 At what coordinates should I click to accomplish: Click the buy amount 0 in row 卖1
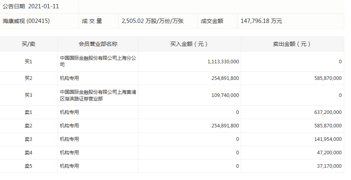pos(237,112)
